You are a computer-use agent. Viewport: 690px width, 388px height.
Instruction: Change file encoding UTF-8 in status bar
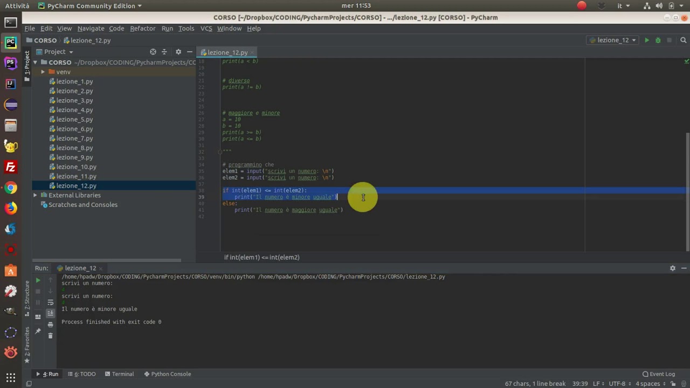[x=620, y=384]
